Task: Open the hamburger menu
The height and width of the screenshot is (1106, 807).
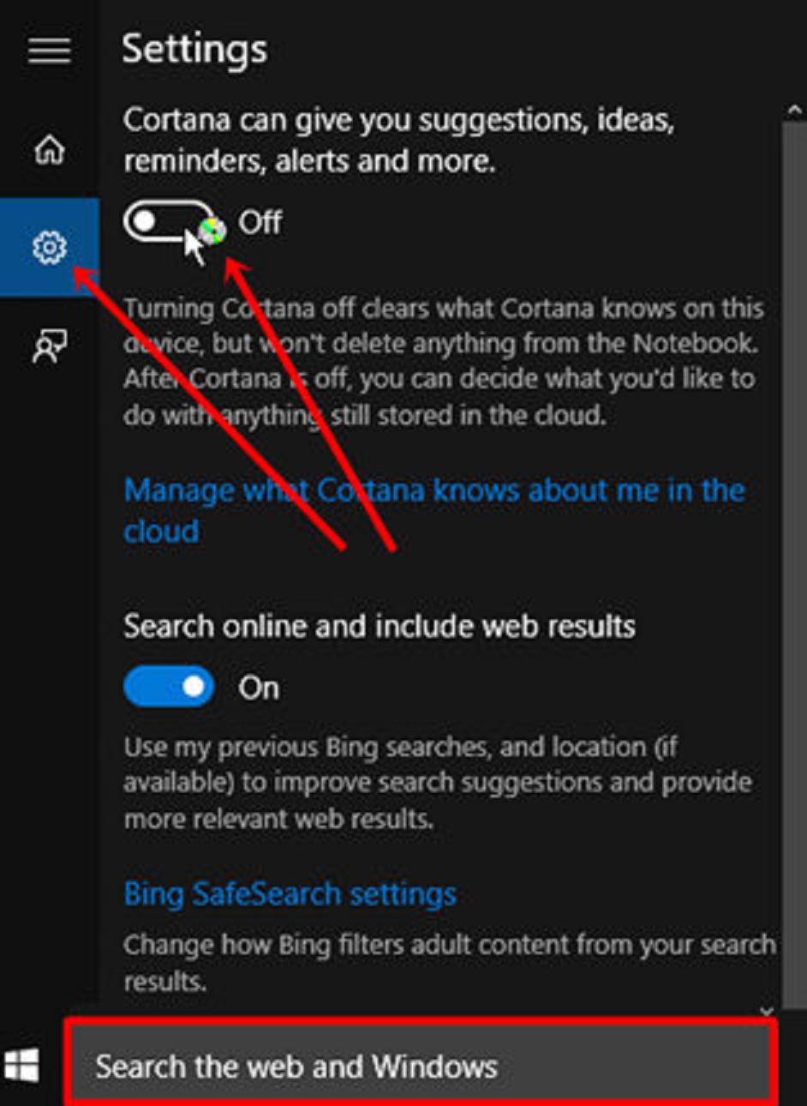Action: pos(50,51)
